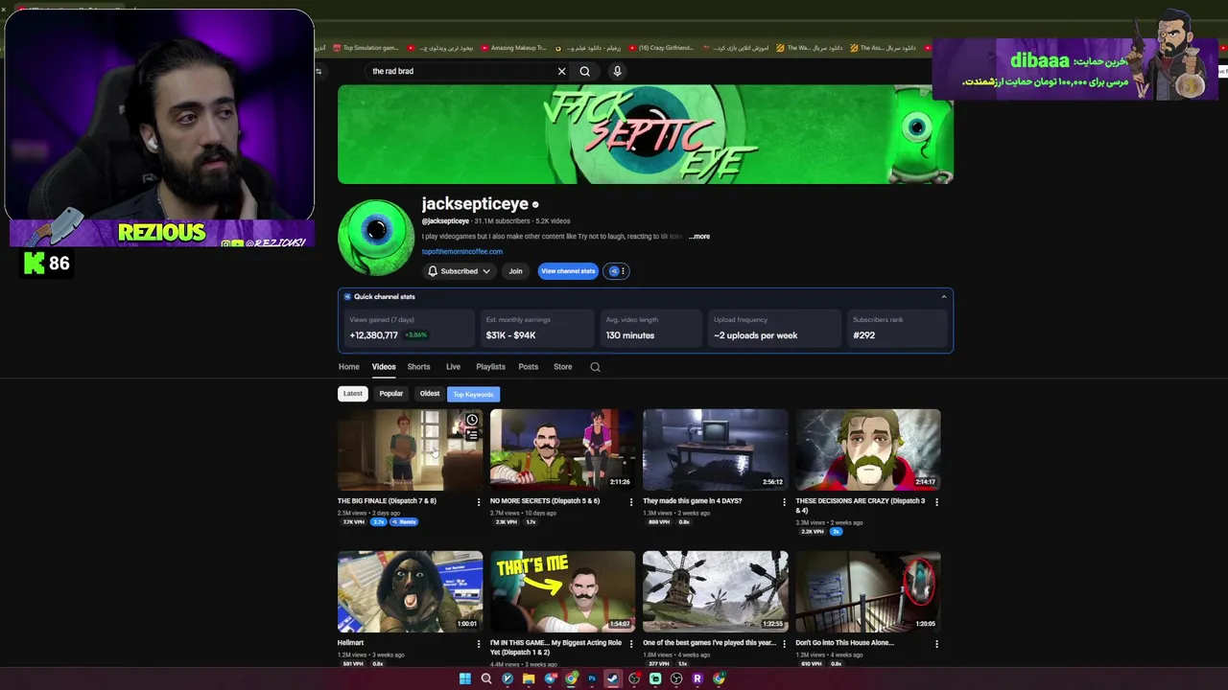Start voice search with microphone icon
Viewport: 1228px width, 690px height.
pos(617,71)
